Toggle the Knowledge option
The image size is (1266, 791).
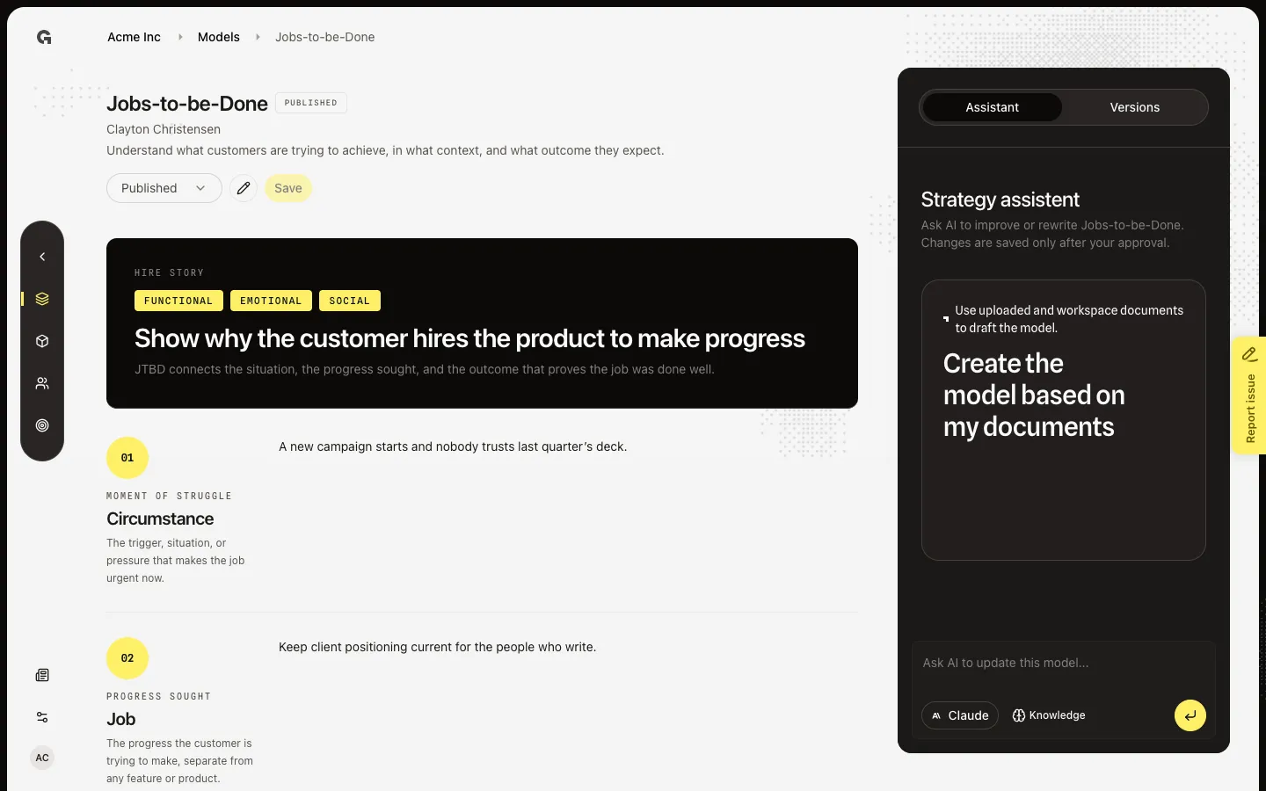point(1049,715)
